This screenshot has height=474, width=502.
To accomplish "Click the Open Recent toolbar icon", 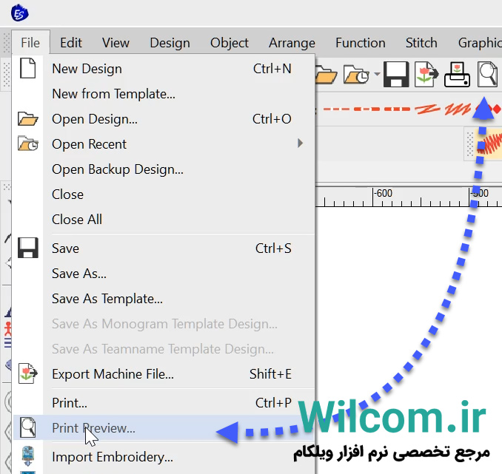I will pyautogui.click(x=356, y=75).
